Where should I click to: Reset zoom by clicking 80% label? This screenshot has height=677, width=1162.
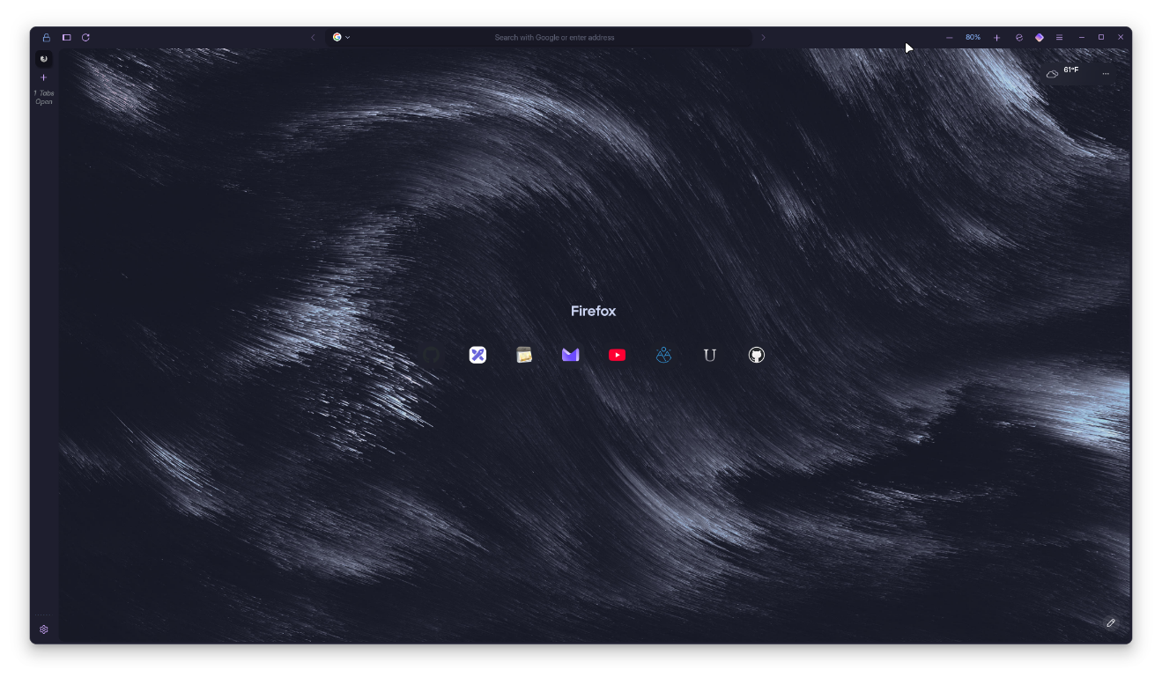(x=973, y=38)
